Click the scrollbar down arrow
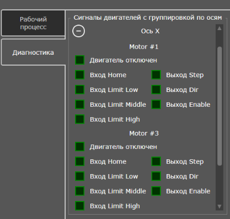The width and height of the screenshot is (230, 219). pos(220,206)
